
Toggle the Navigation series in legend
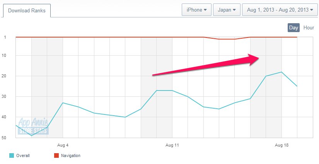pyautogui.click(x=71, y=155)
